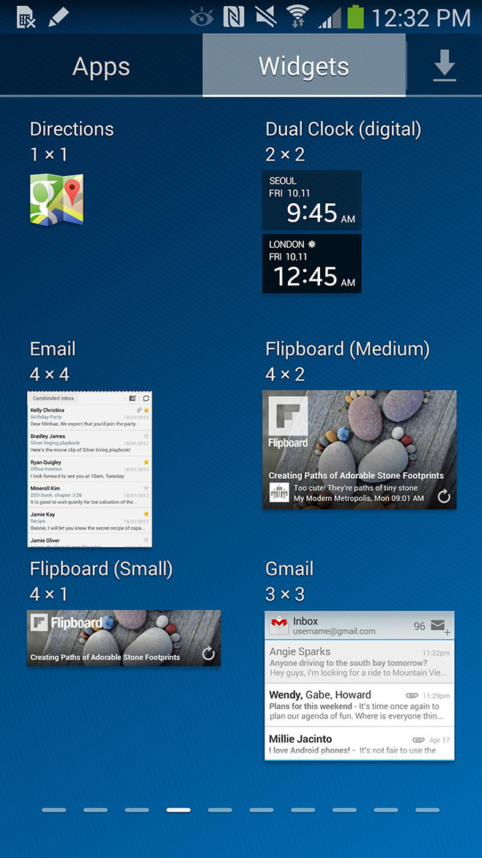Image resolution: width=482 pixels, height=858 pixels.
Task: Toggle star on Jamie Kay email
Action: [x=146, y=514]
